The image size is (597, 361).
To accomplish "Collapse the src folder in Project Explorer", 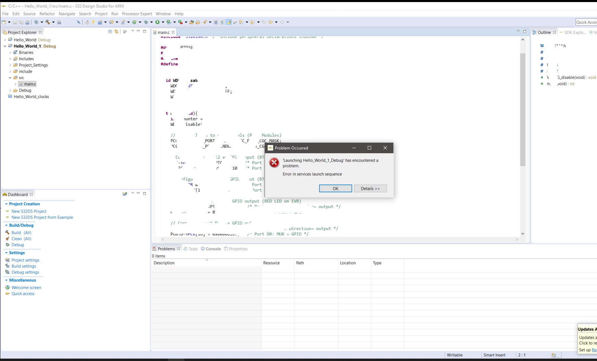I will click(10, 78).
